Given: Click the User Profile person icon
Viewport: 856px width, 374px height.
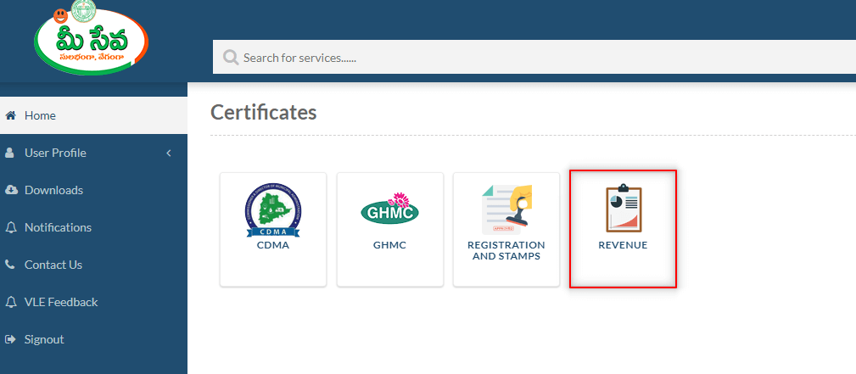Looking at the screenshot, I should click(10, 153).
